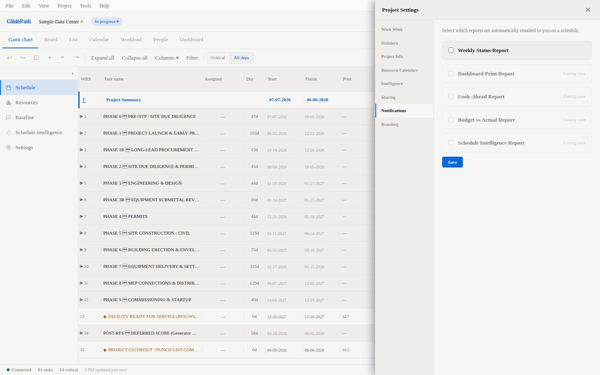
Task: Click the milestone diamond on FACILITY READY row
Action: [x=105, y=317]
